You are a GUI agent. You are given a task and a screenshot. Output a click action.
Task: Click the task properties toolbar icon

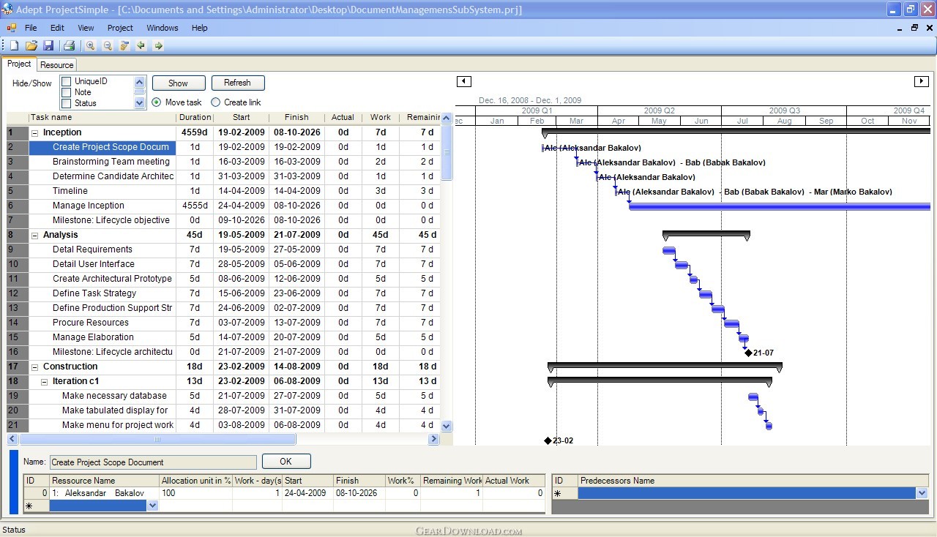point(124,45)
